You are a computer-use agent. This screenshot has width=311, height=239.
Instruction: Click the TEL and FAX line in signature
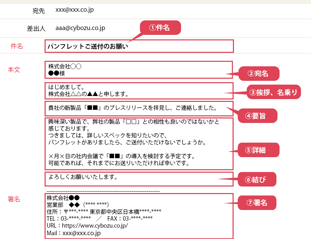(x=100, y=219)
